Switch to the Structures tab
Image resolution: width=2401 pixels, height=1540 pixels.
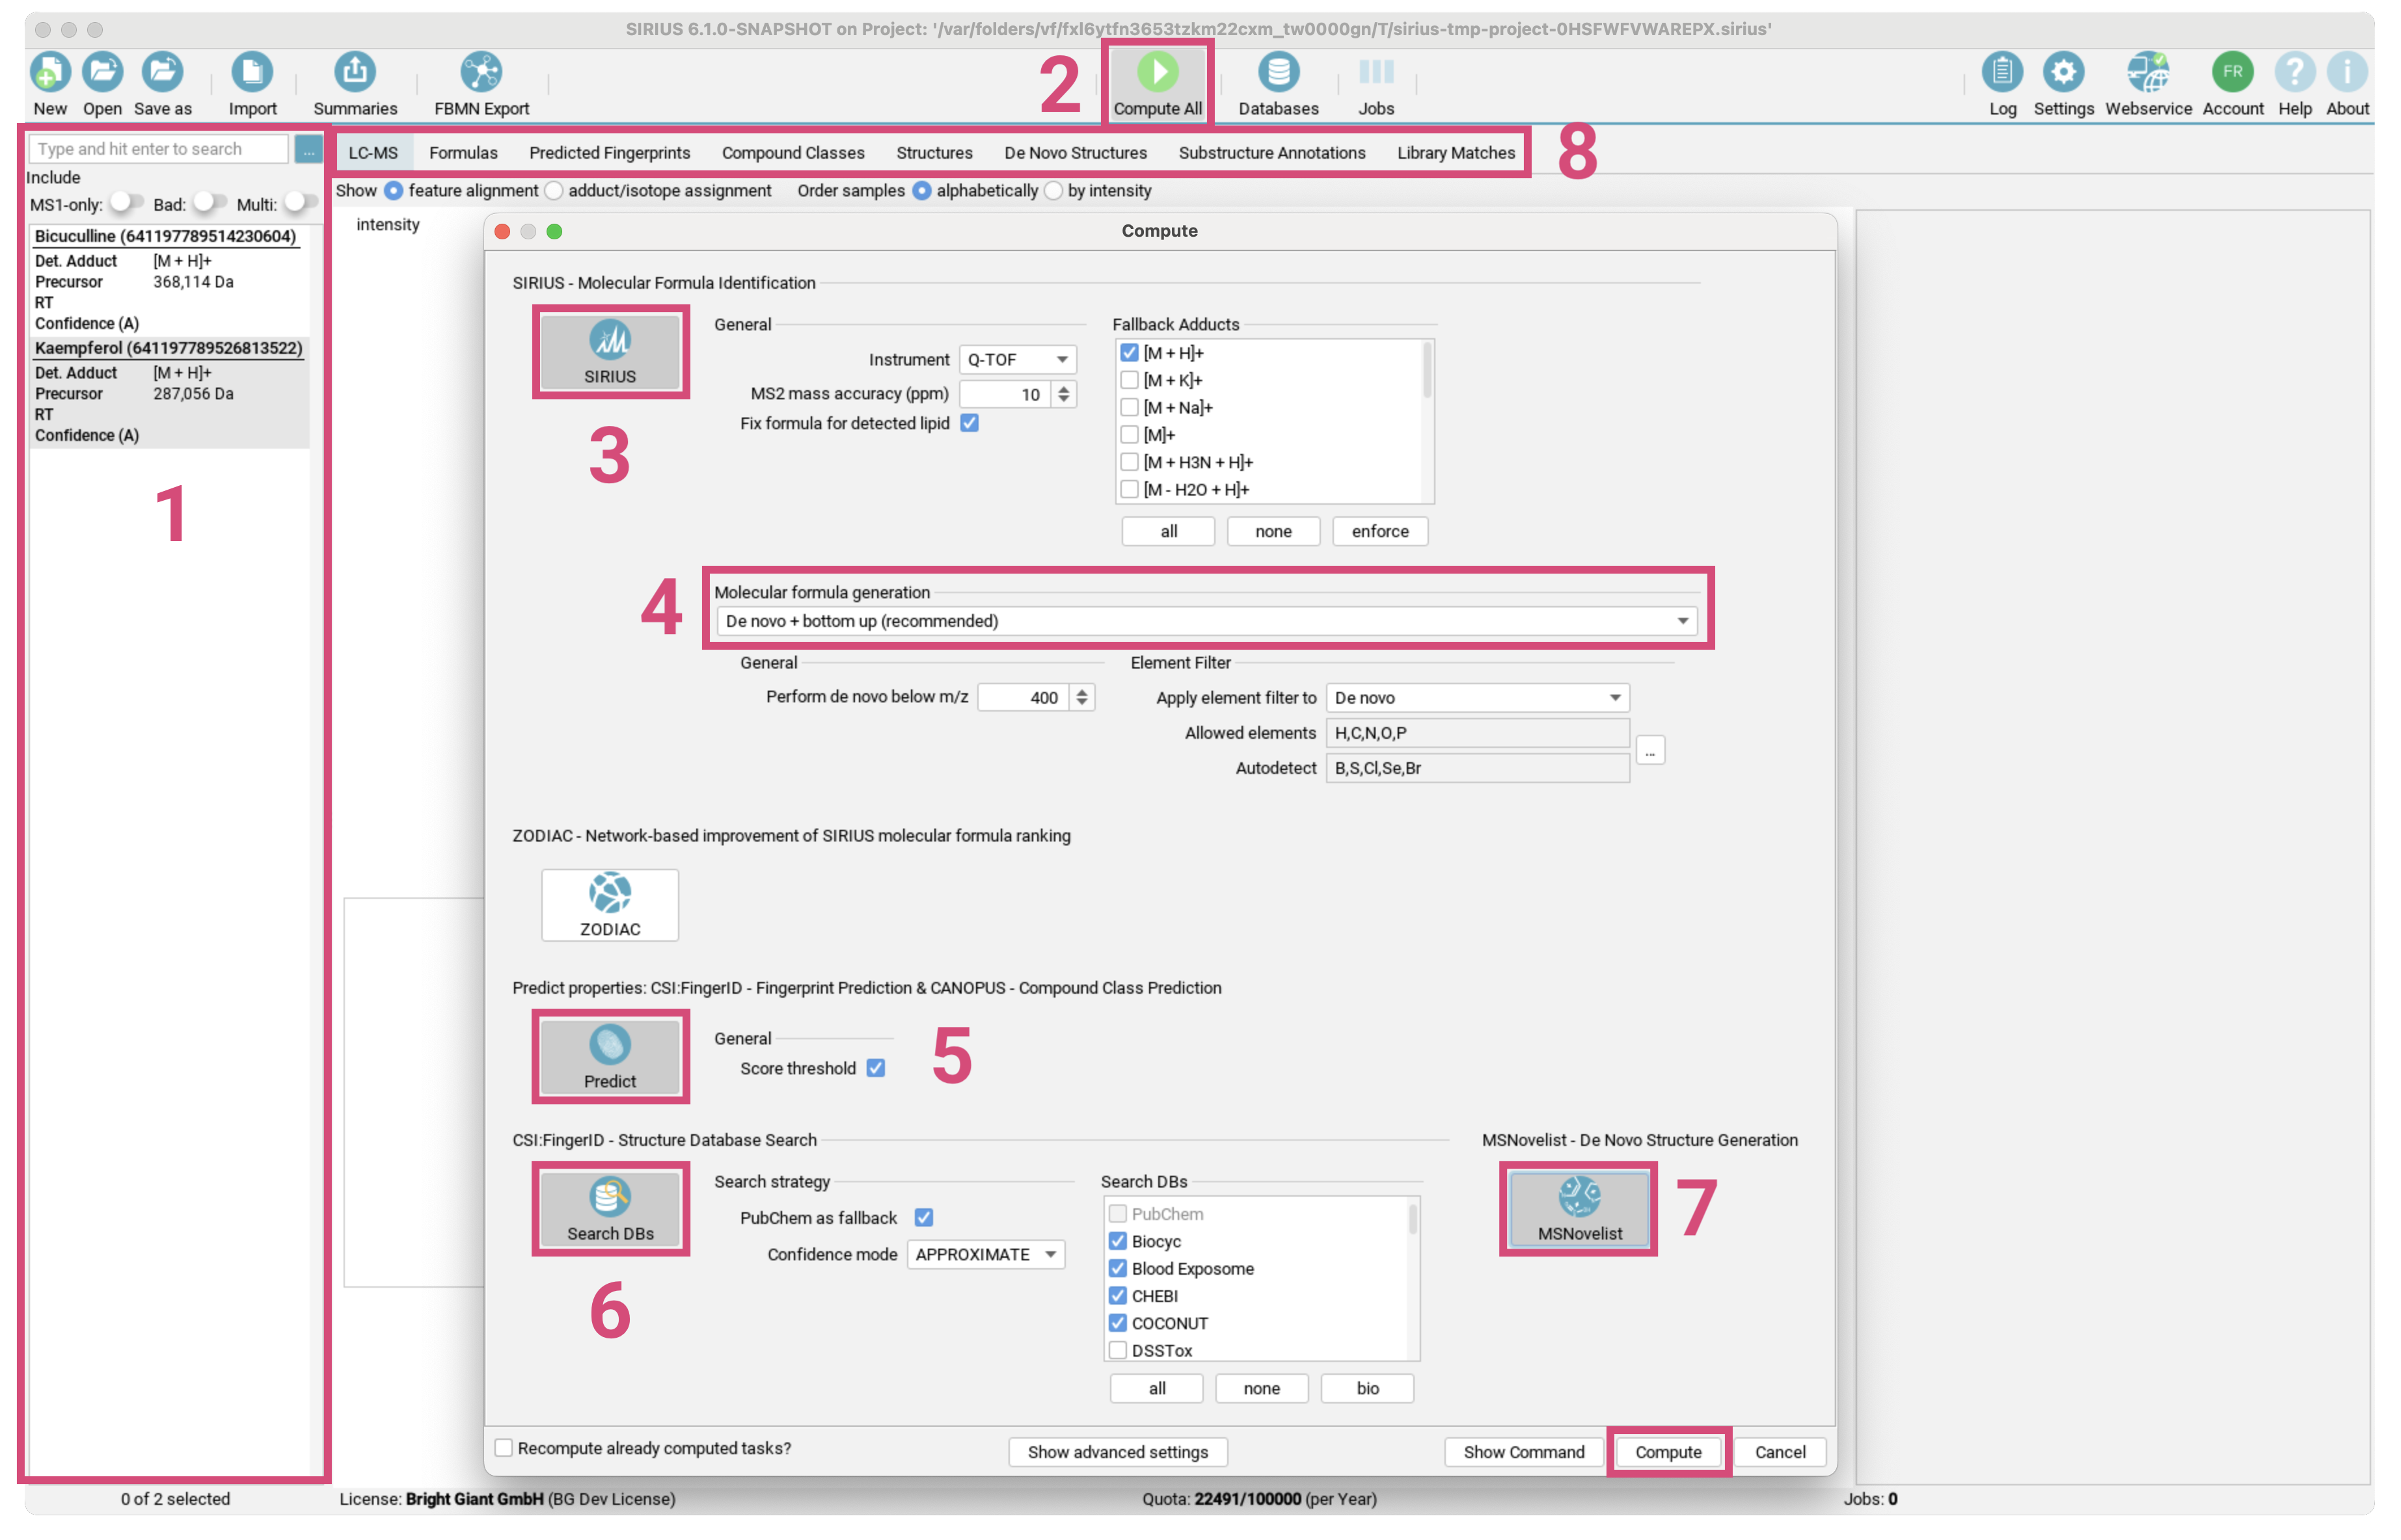pos(933,153)
